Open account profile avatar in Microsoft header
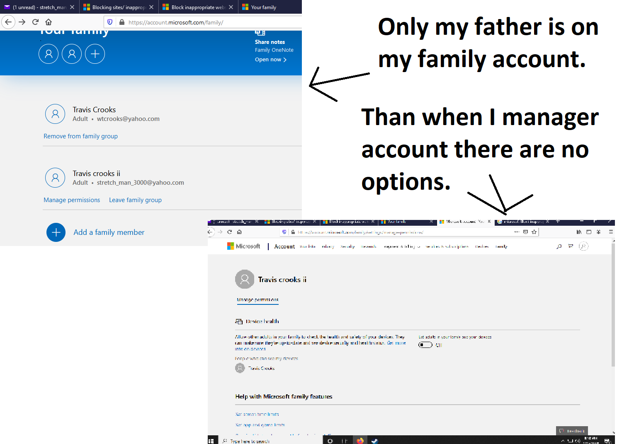The width and height of the screenshot is (617, 444). click(x=583, y=246)
